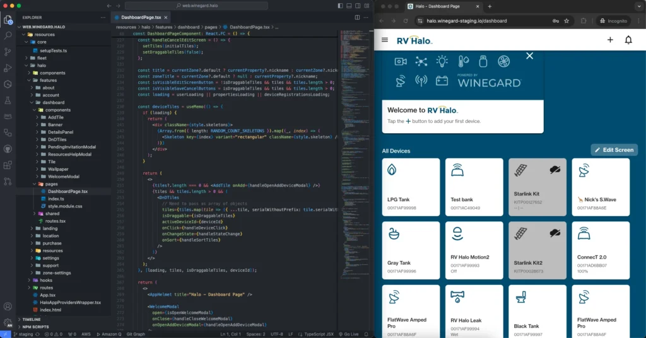Open the Extensions view in the activity bar

pyautogui.click(x=8, y=165)
